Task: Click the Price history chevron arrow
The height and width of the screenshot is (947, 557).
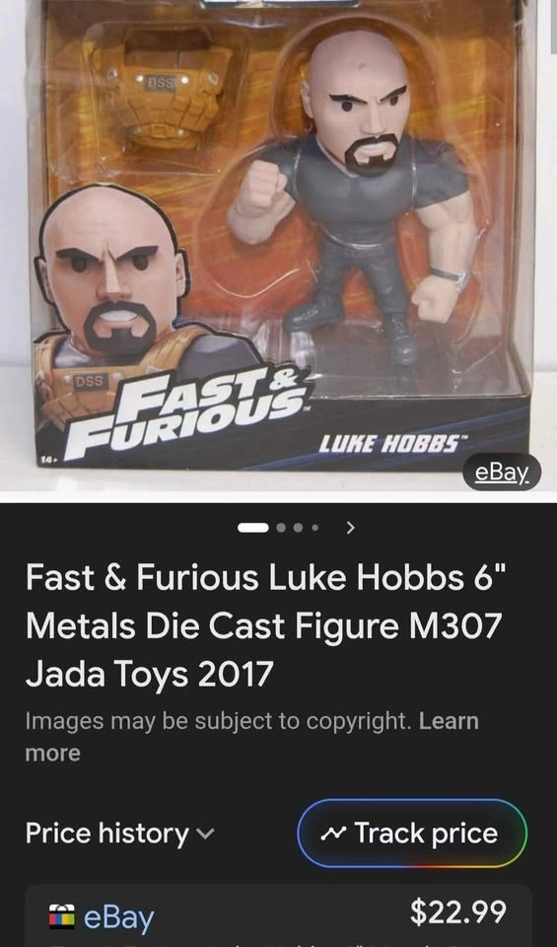Action: pos(205,835)
